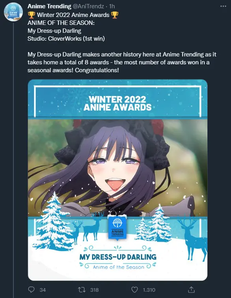231x298 pixels.
Task: Open the @AniTrendz handle link
Action: [88, 6]
